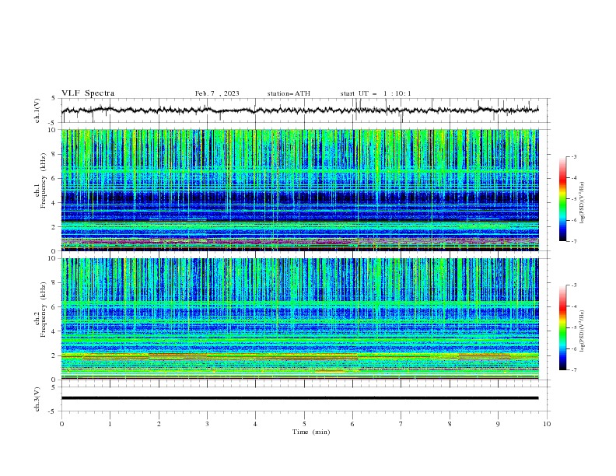The width and height of the screenshot is (616, 476).
Task: Click the "-7" value on ch.1 colorbar
Action: [573, 241]
